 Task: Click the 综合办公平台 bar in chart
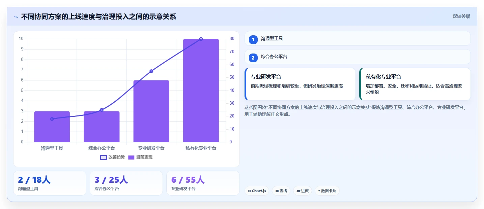coord(102,127)
